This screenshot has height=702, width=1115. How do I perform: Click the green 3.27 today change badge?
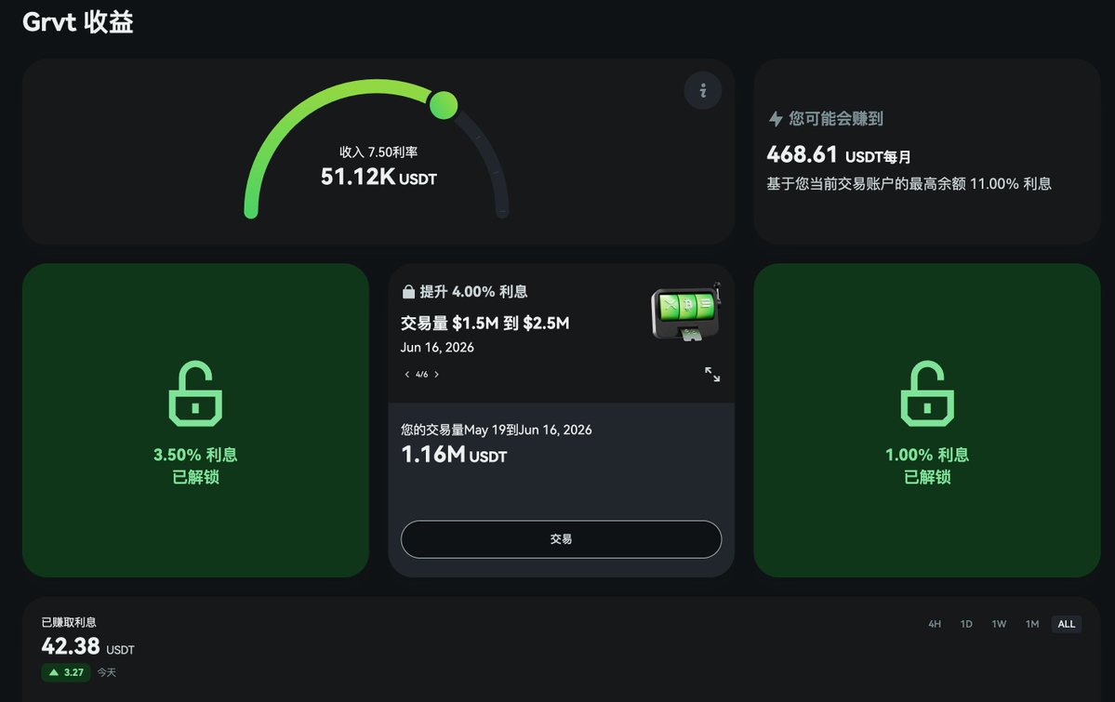[x=65, y=672]
